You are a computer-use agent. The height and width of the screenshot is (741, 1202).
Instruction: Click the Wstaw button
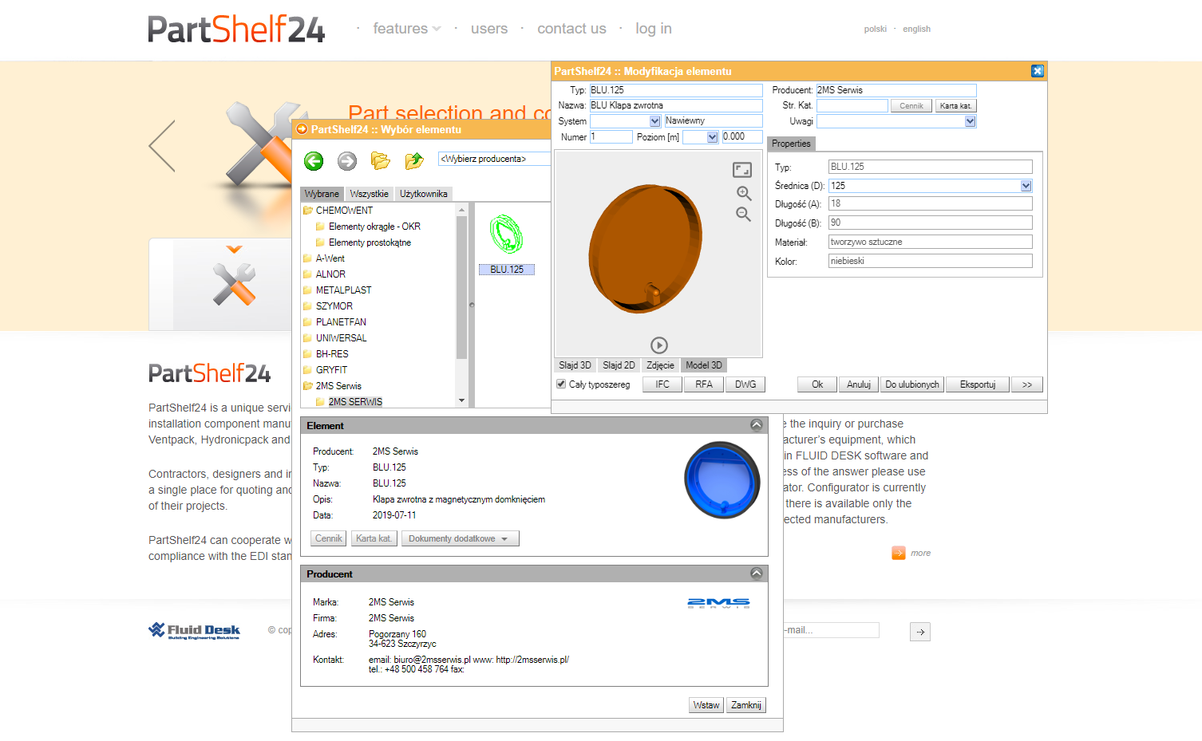(x=706, y=705)
